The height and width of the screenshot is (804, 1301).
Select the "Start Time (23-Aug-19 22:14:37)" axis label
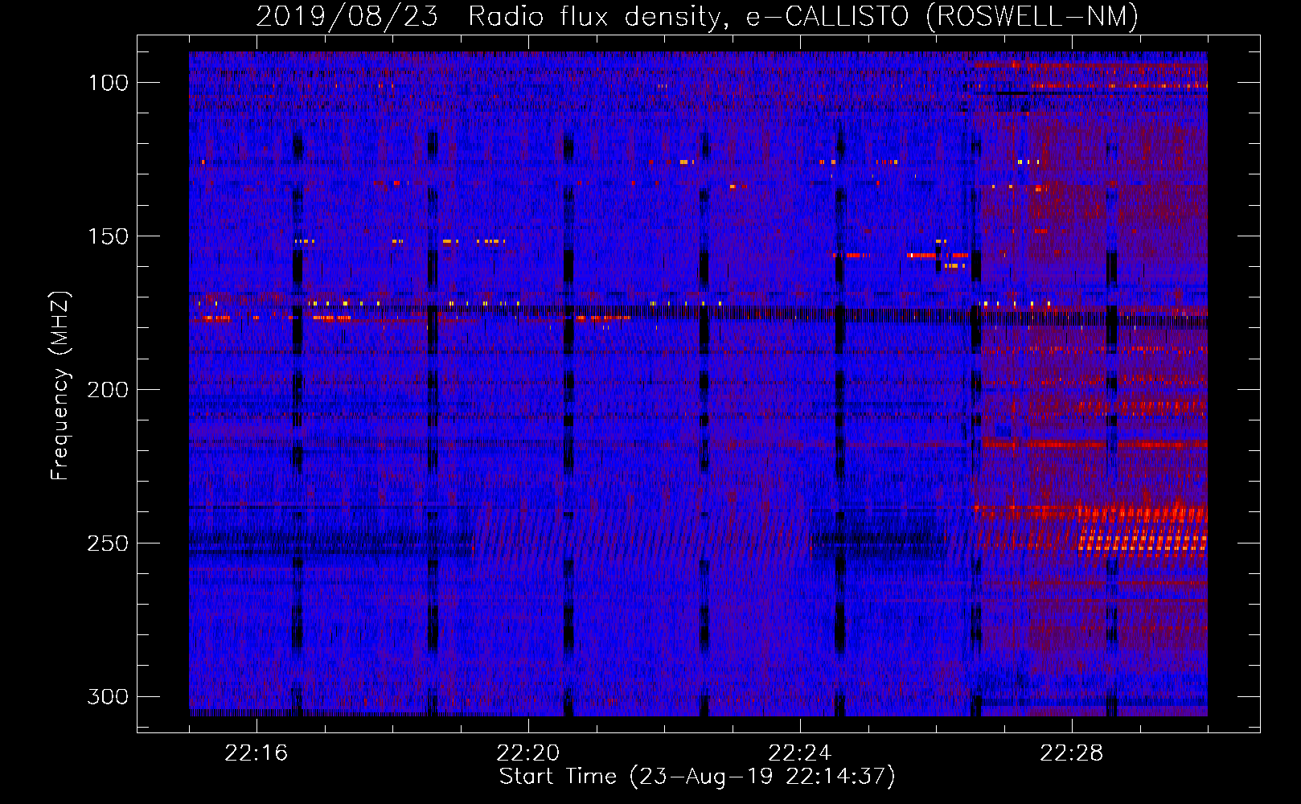pos(697,777)
